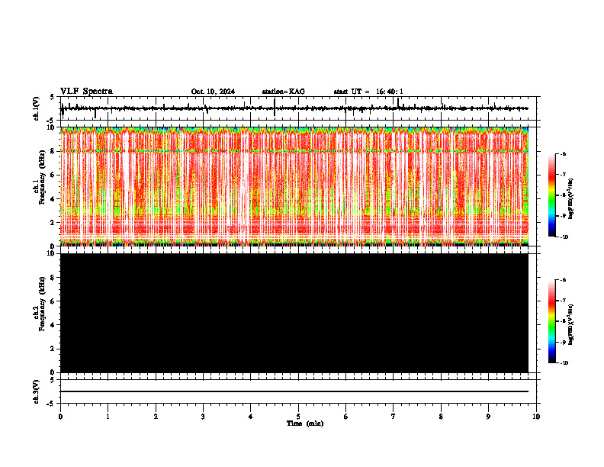Click the "3" tick on the time axis
The width and height of the screenshot is (604, 467).
click(203, 417)
